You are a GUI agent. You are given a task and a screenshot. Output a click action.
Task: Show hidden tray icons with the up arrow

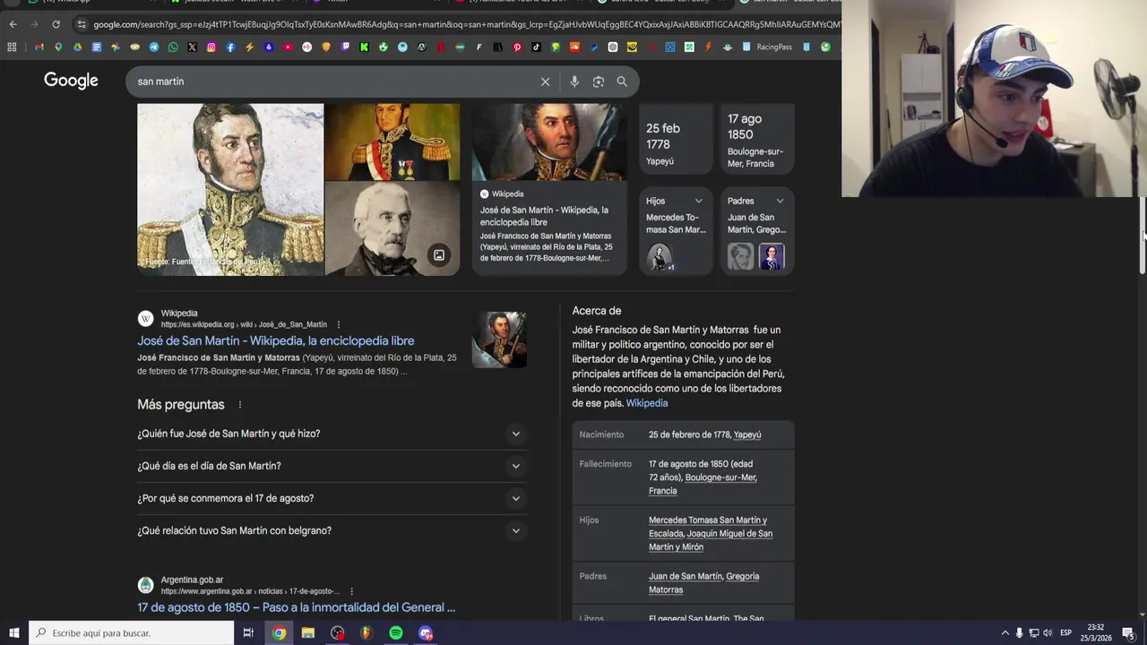click(x=1005, y=633)
